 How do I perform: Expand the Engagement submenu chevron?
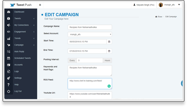[34, 32]
